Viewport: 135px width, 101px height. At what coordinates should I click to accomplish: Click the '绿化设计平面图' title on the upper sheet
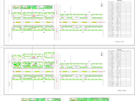pos(120,42)
